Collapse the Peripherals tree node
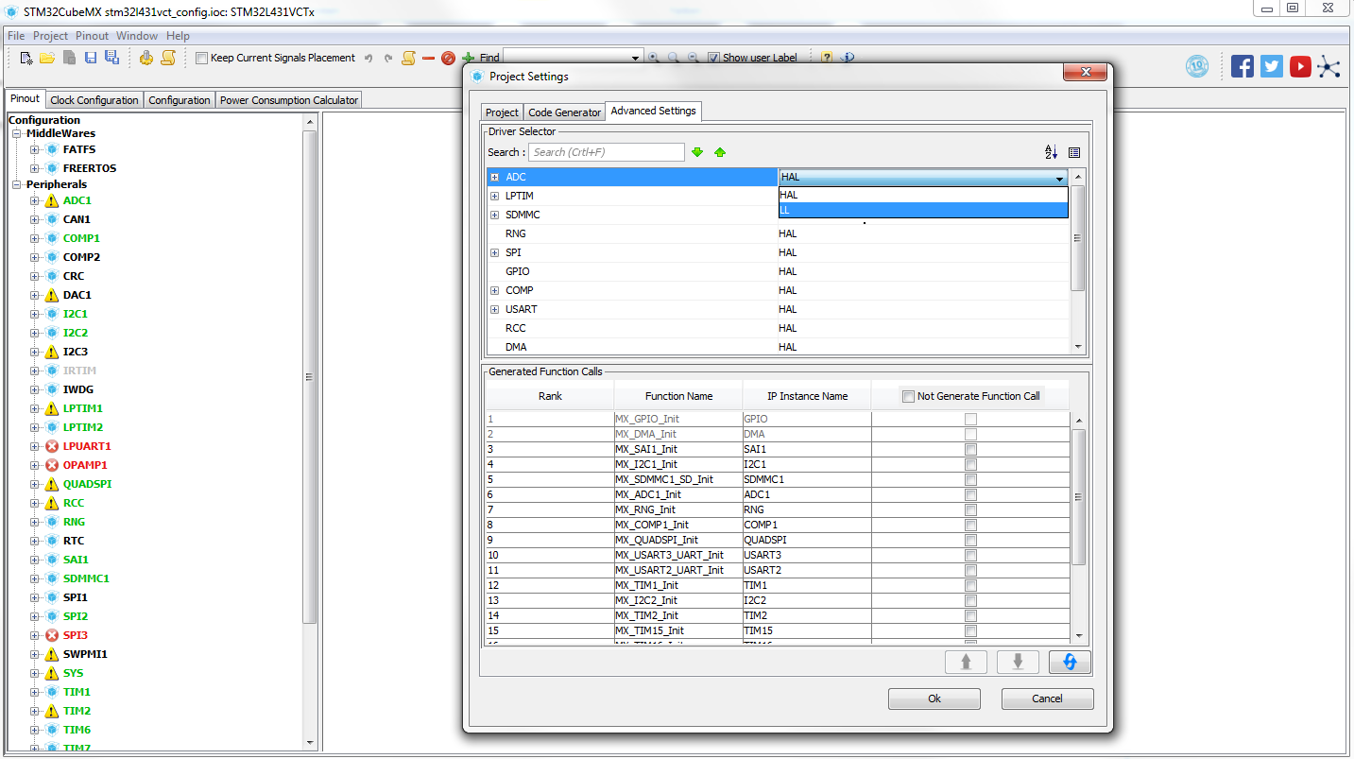Viewport: 1354px width, 759px height. click(16, 184)
